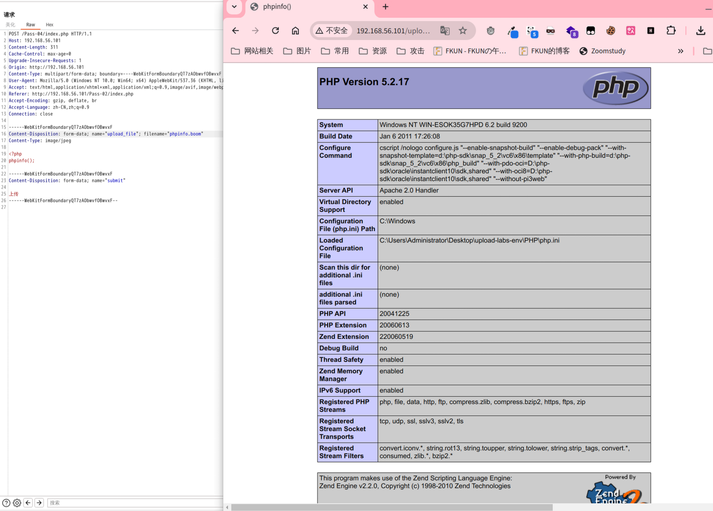Screen dimensions: 713x511
Task: Switch to the Hex request tab
Action: point(49,25)
